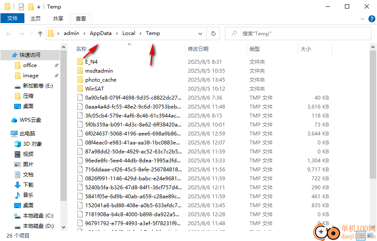Open the 视频 library icon
The width and height of the screenshot is (377, 241).
click(18, 154)
